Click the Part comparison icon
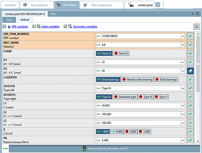 pos(85,5)
